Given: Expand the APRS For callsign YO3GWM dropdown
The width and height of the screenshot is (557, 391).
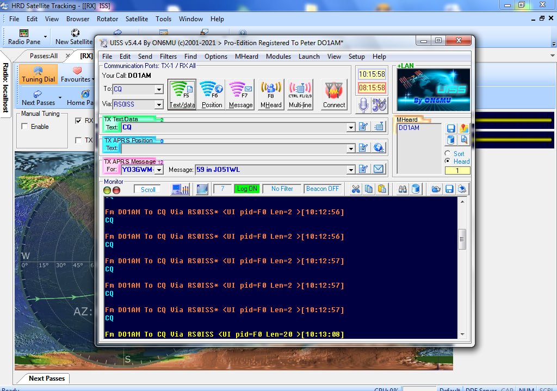Looking at the screenshot, I should click(159, 170).
